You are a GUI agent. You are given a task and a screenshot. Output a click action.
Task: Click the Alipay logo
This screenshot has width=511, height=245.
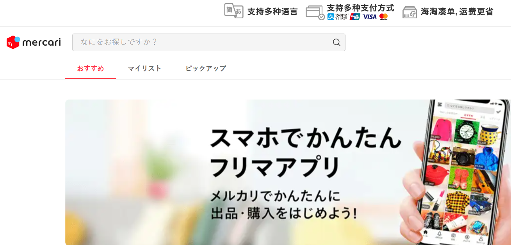click(337, 17)
